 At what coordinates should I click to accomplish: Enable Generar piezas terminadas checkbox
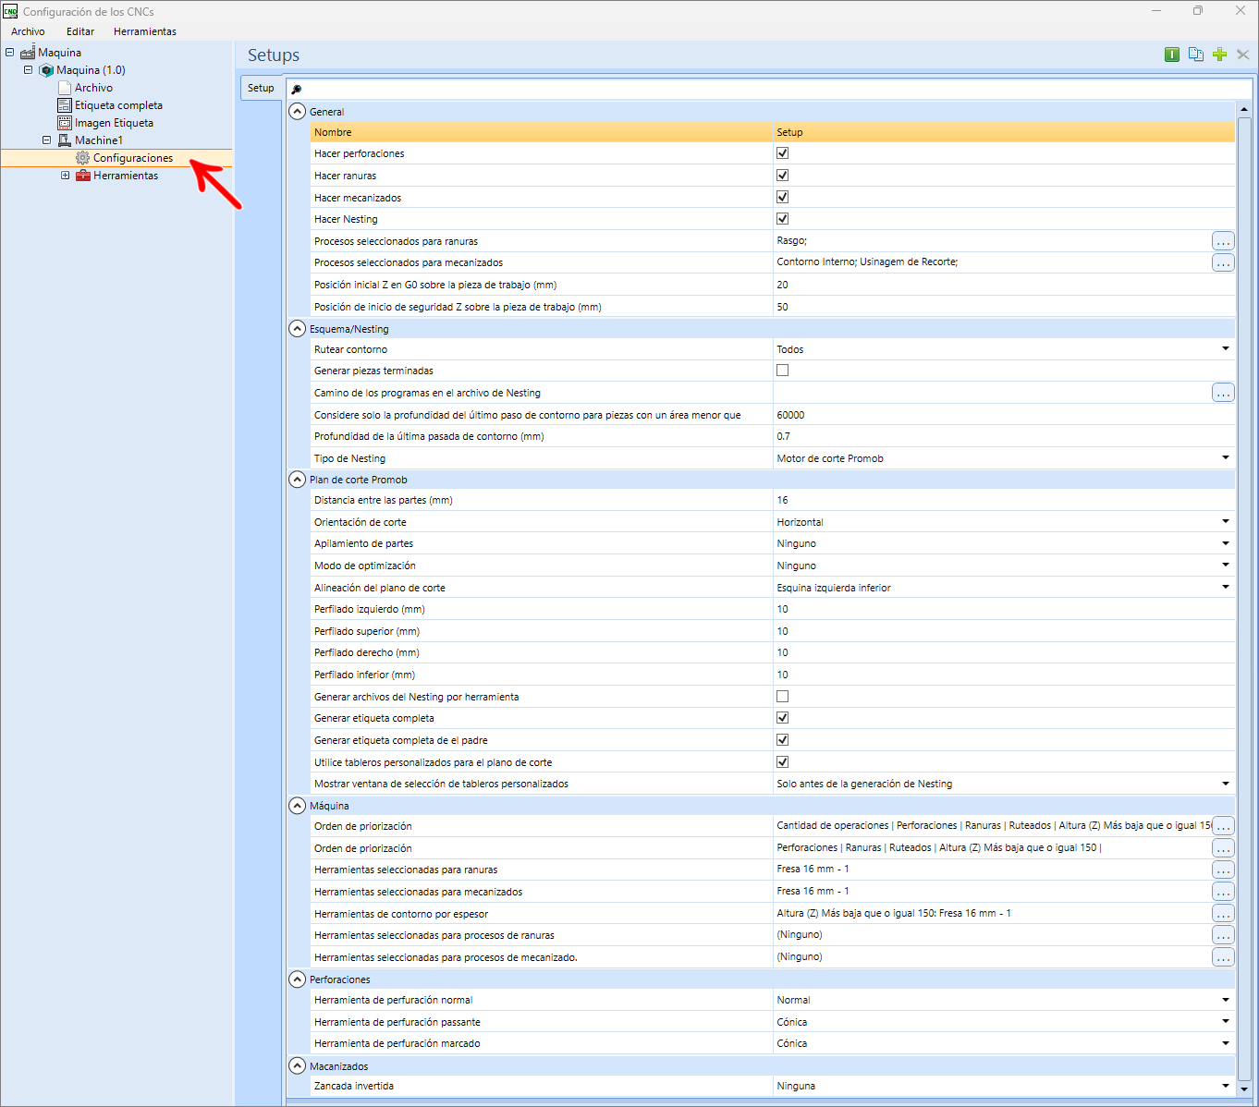pos(783,371)
